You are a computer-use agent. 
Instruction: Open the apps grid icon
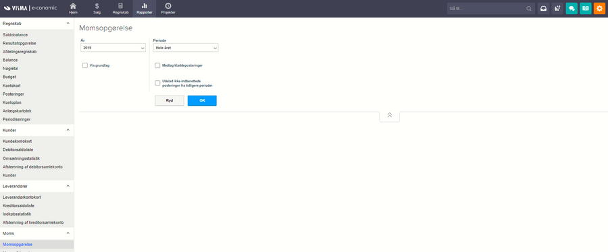tap(557, 9)
